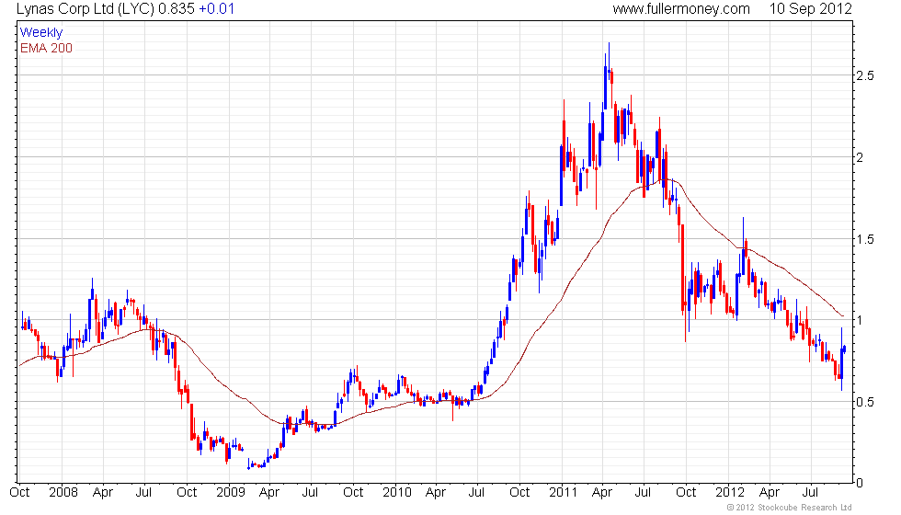This screenshot has height=515, width=901.
Task: Click the y-axis label 0
Action: point(860,484)
